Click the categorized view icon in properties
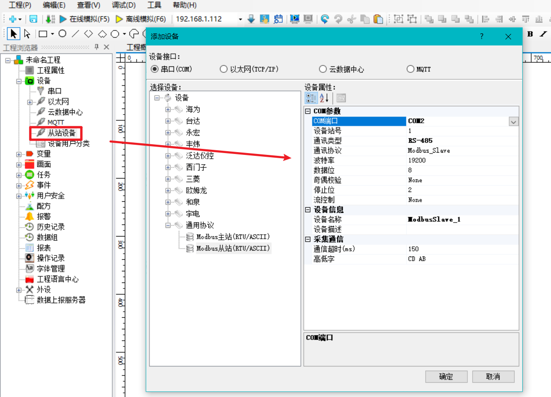Screen dimensions: 551x397 311,98
